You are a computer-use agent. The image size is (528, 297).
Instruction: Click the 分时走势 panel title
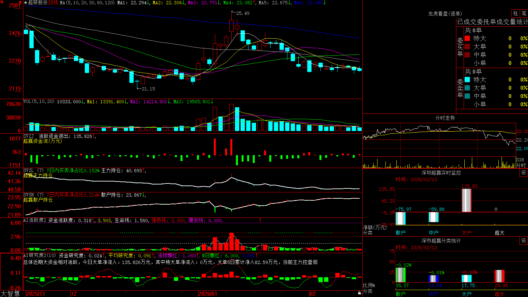tap(445, 118)
